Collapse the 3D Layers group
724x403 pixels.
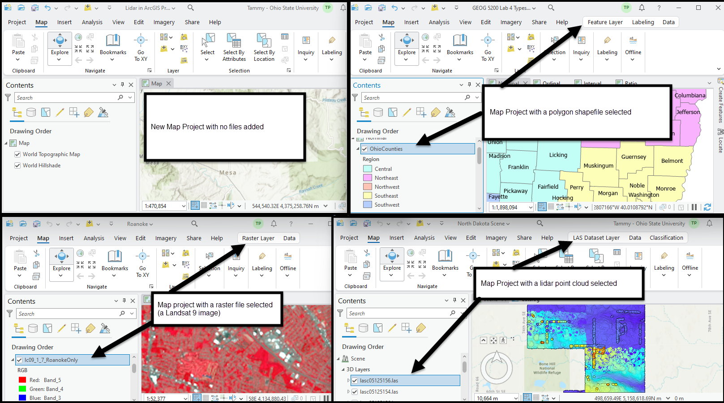tap(343, 369)
